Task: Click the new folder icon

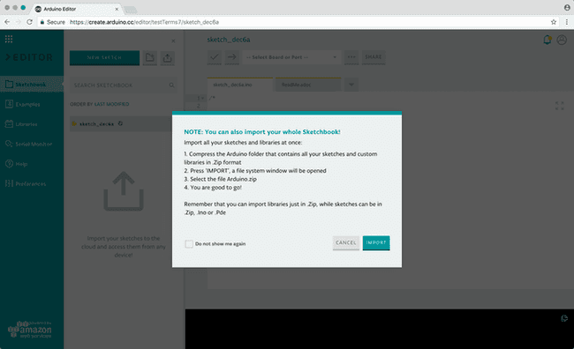Action: pyautogui.click(x=150, y=58)
